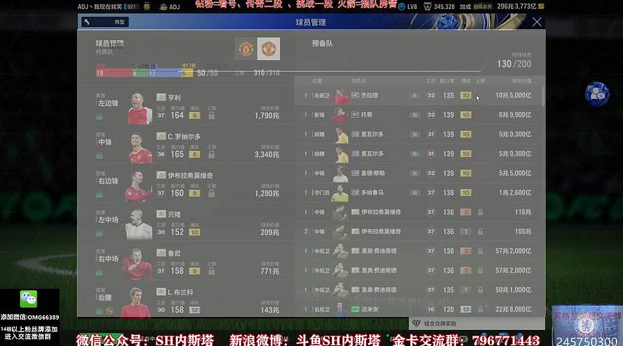623x346 pixels.
Task: Click the shield currency icon before 345,328
Action: tap(428, 6)
